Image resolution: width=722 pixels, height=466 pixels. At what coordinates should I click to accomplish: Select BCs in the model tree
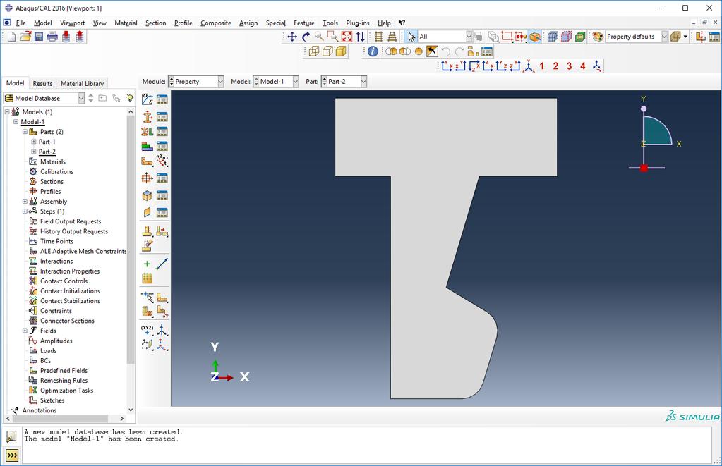[45, 361]
